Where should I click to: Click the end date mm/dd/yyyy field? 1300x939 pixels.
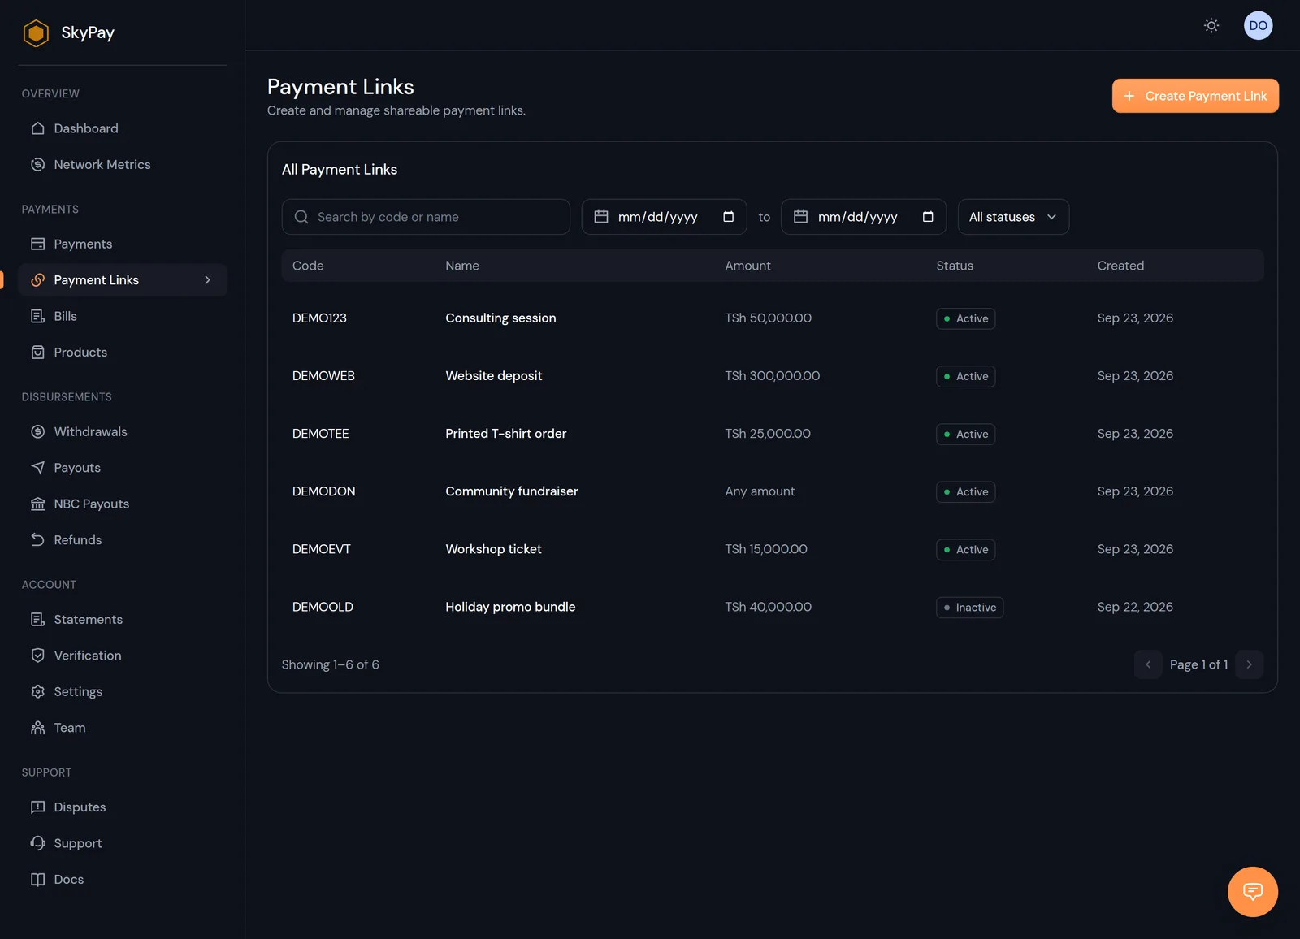864,217
